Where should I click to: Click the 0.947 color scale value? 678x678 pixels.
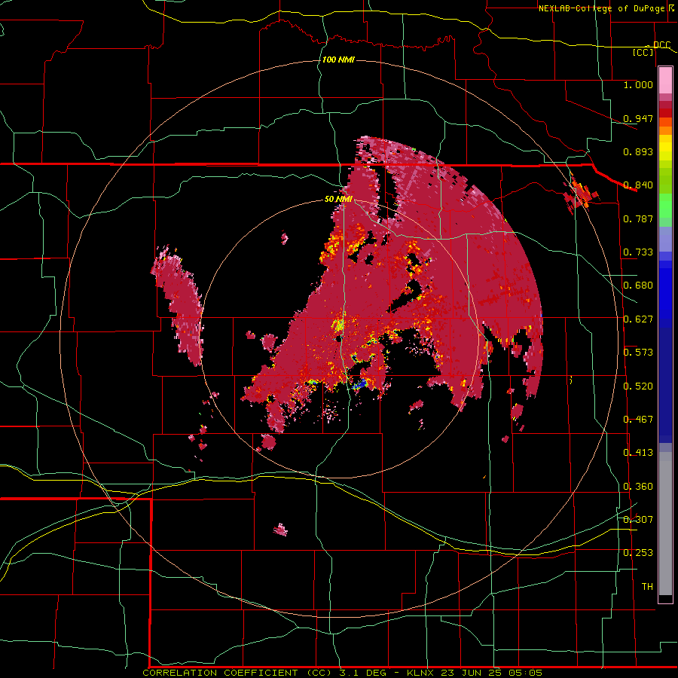[x=638, y=118]
